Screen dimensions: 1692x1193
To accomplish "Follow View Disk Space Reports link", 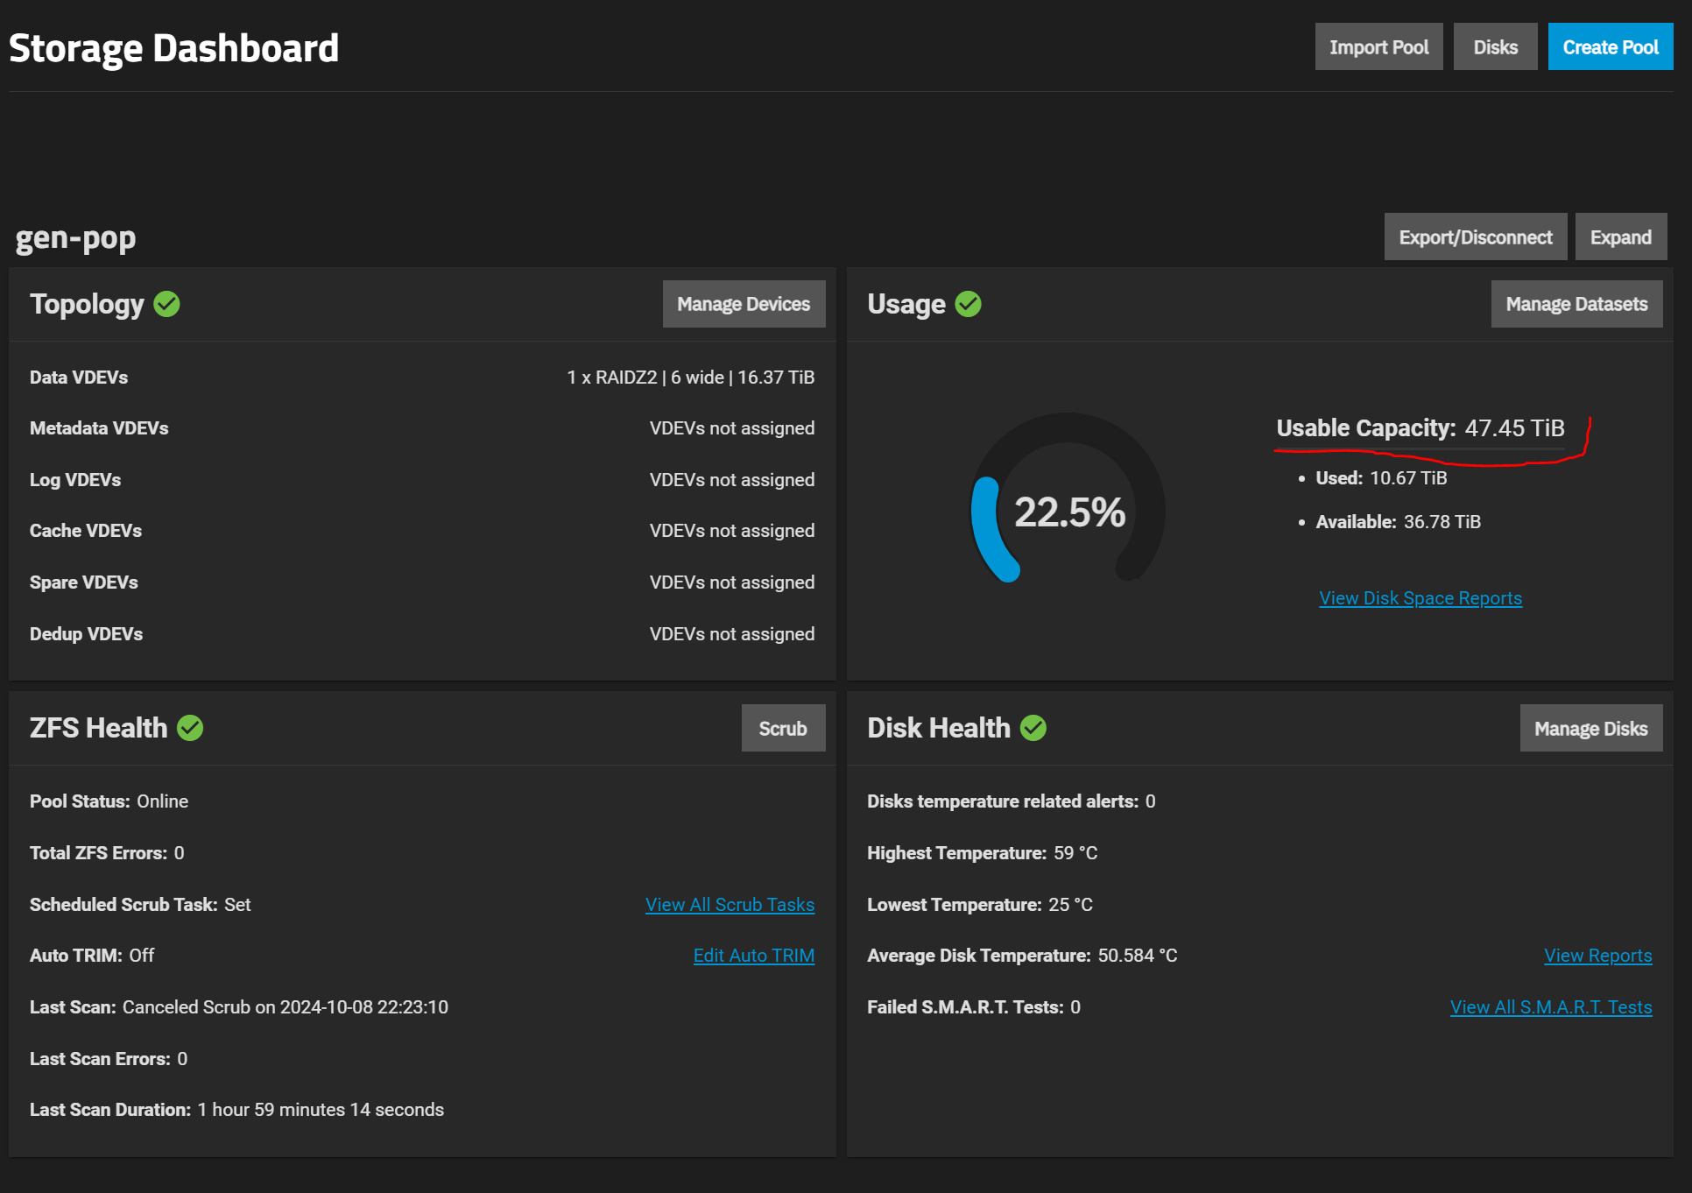I will [1421, 598].
